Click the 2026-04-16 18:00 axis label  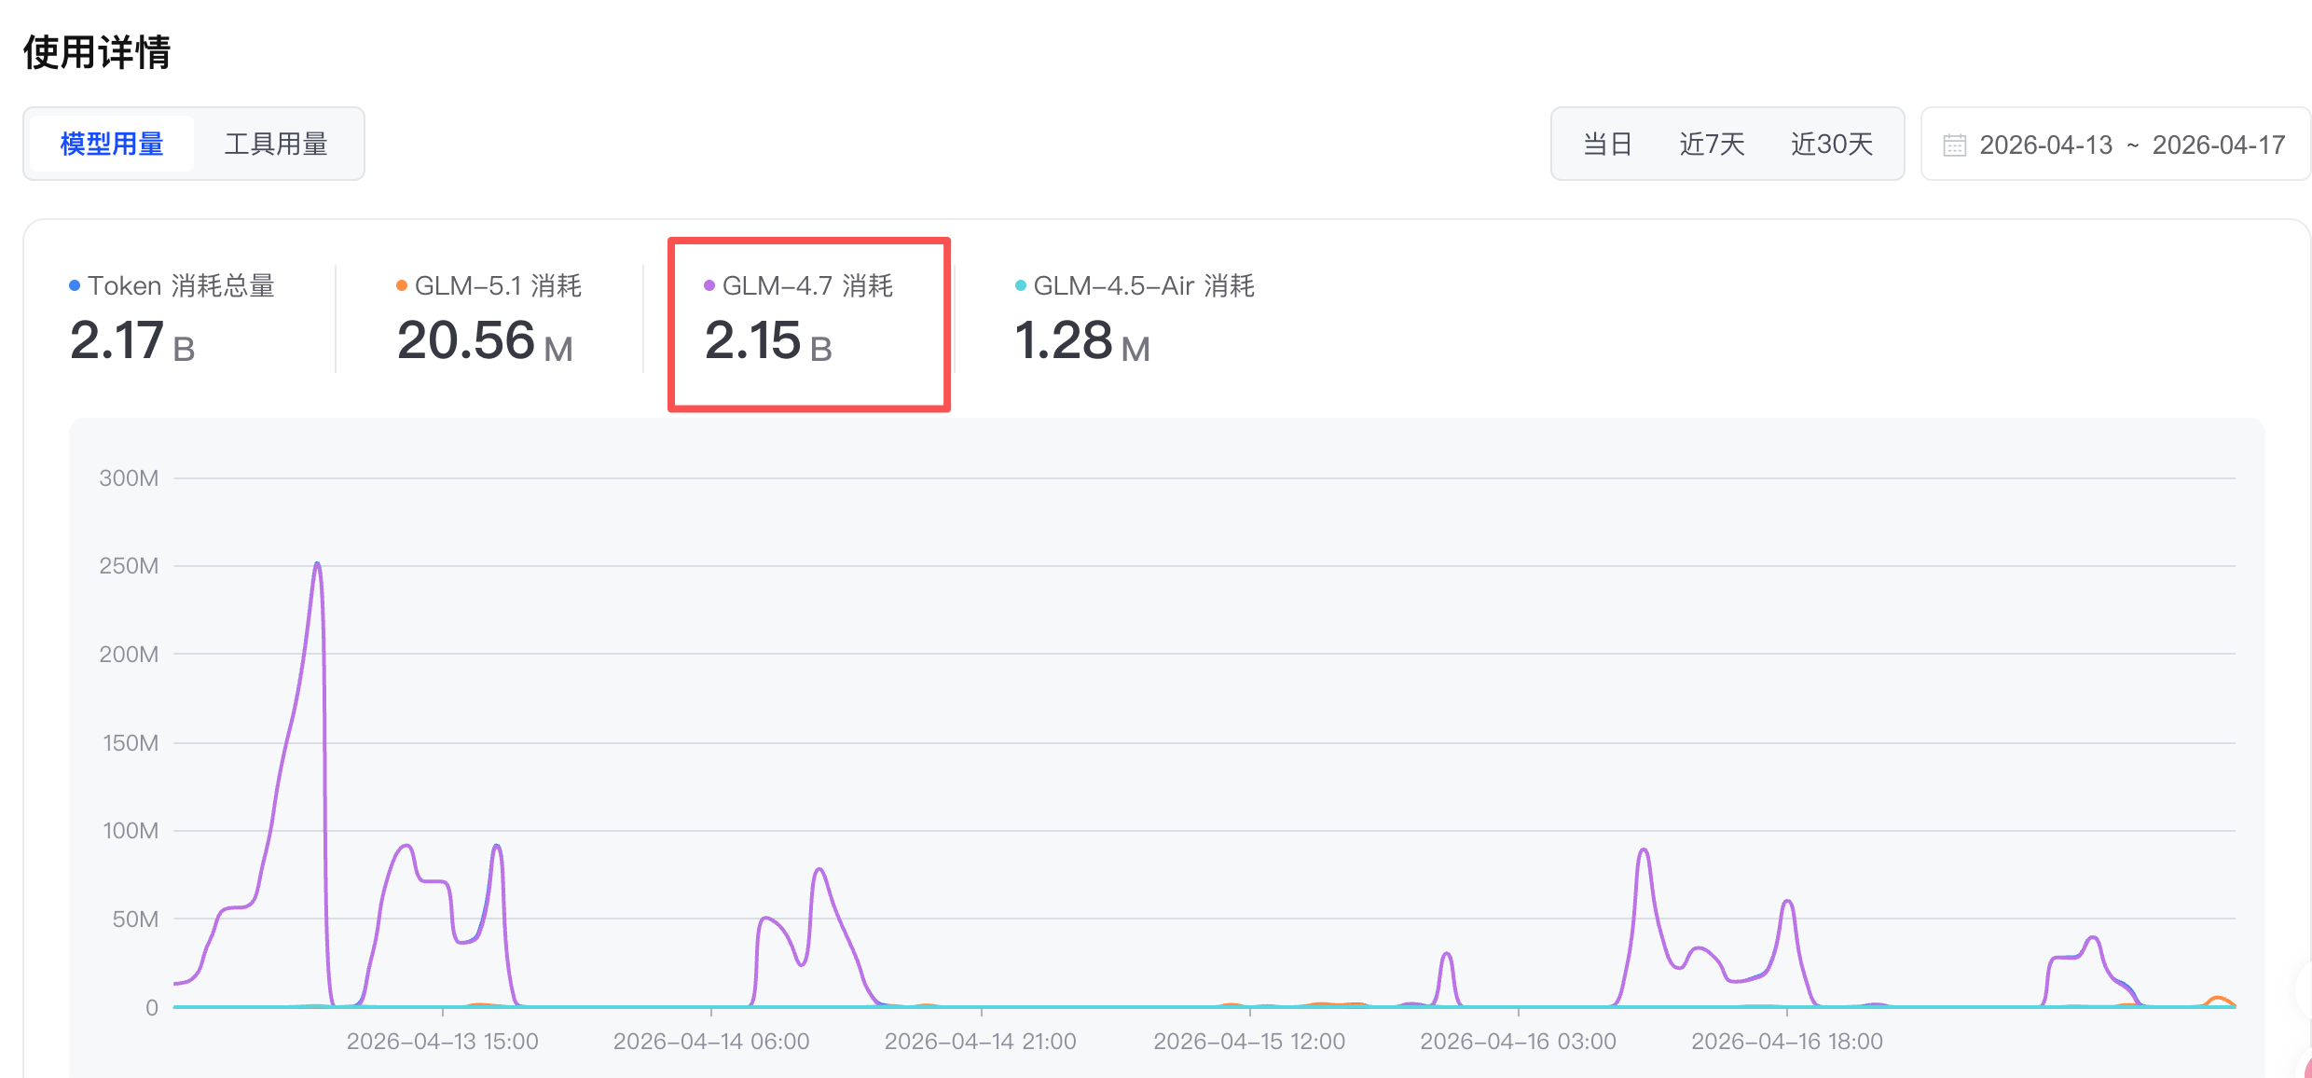(x=1787, y=1042)
